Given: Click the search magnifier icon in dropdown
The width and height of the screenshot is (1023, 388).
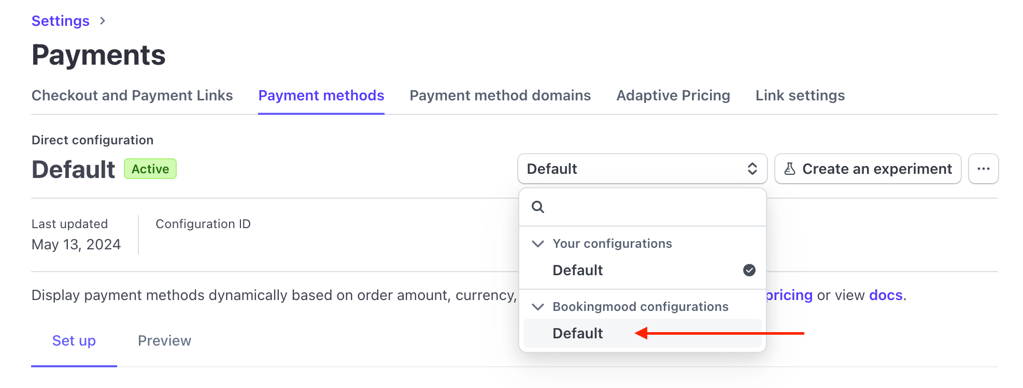Looking at the screenshot, I should [x=538, y=207].
